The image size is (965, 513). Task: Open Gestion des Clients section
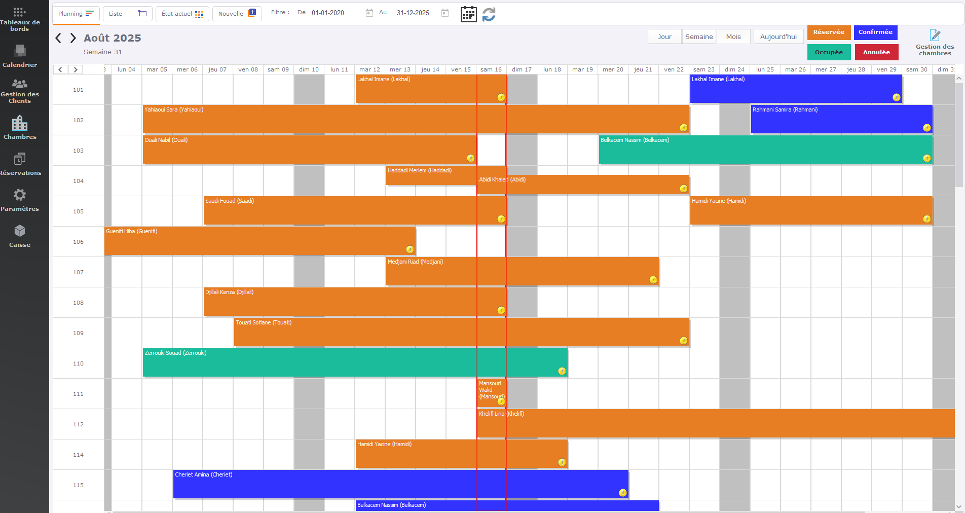19,91
